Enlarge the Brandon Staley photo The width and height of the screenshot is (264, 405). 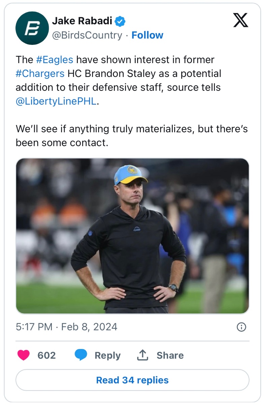[x=132, y=236]
